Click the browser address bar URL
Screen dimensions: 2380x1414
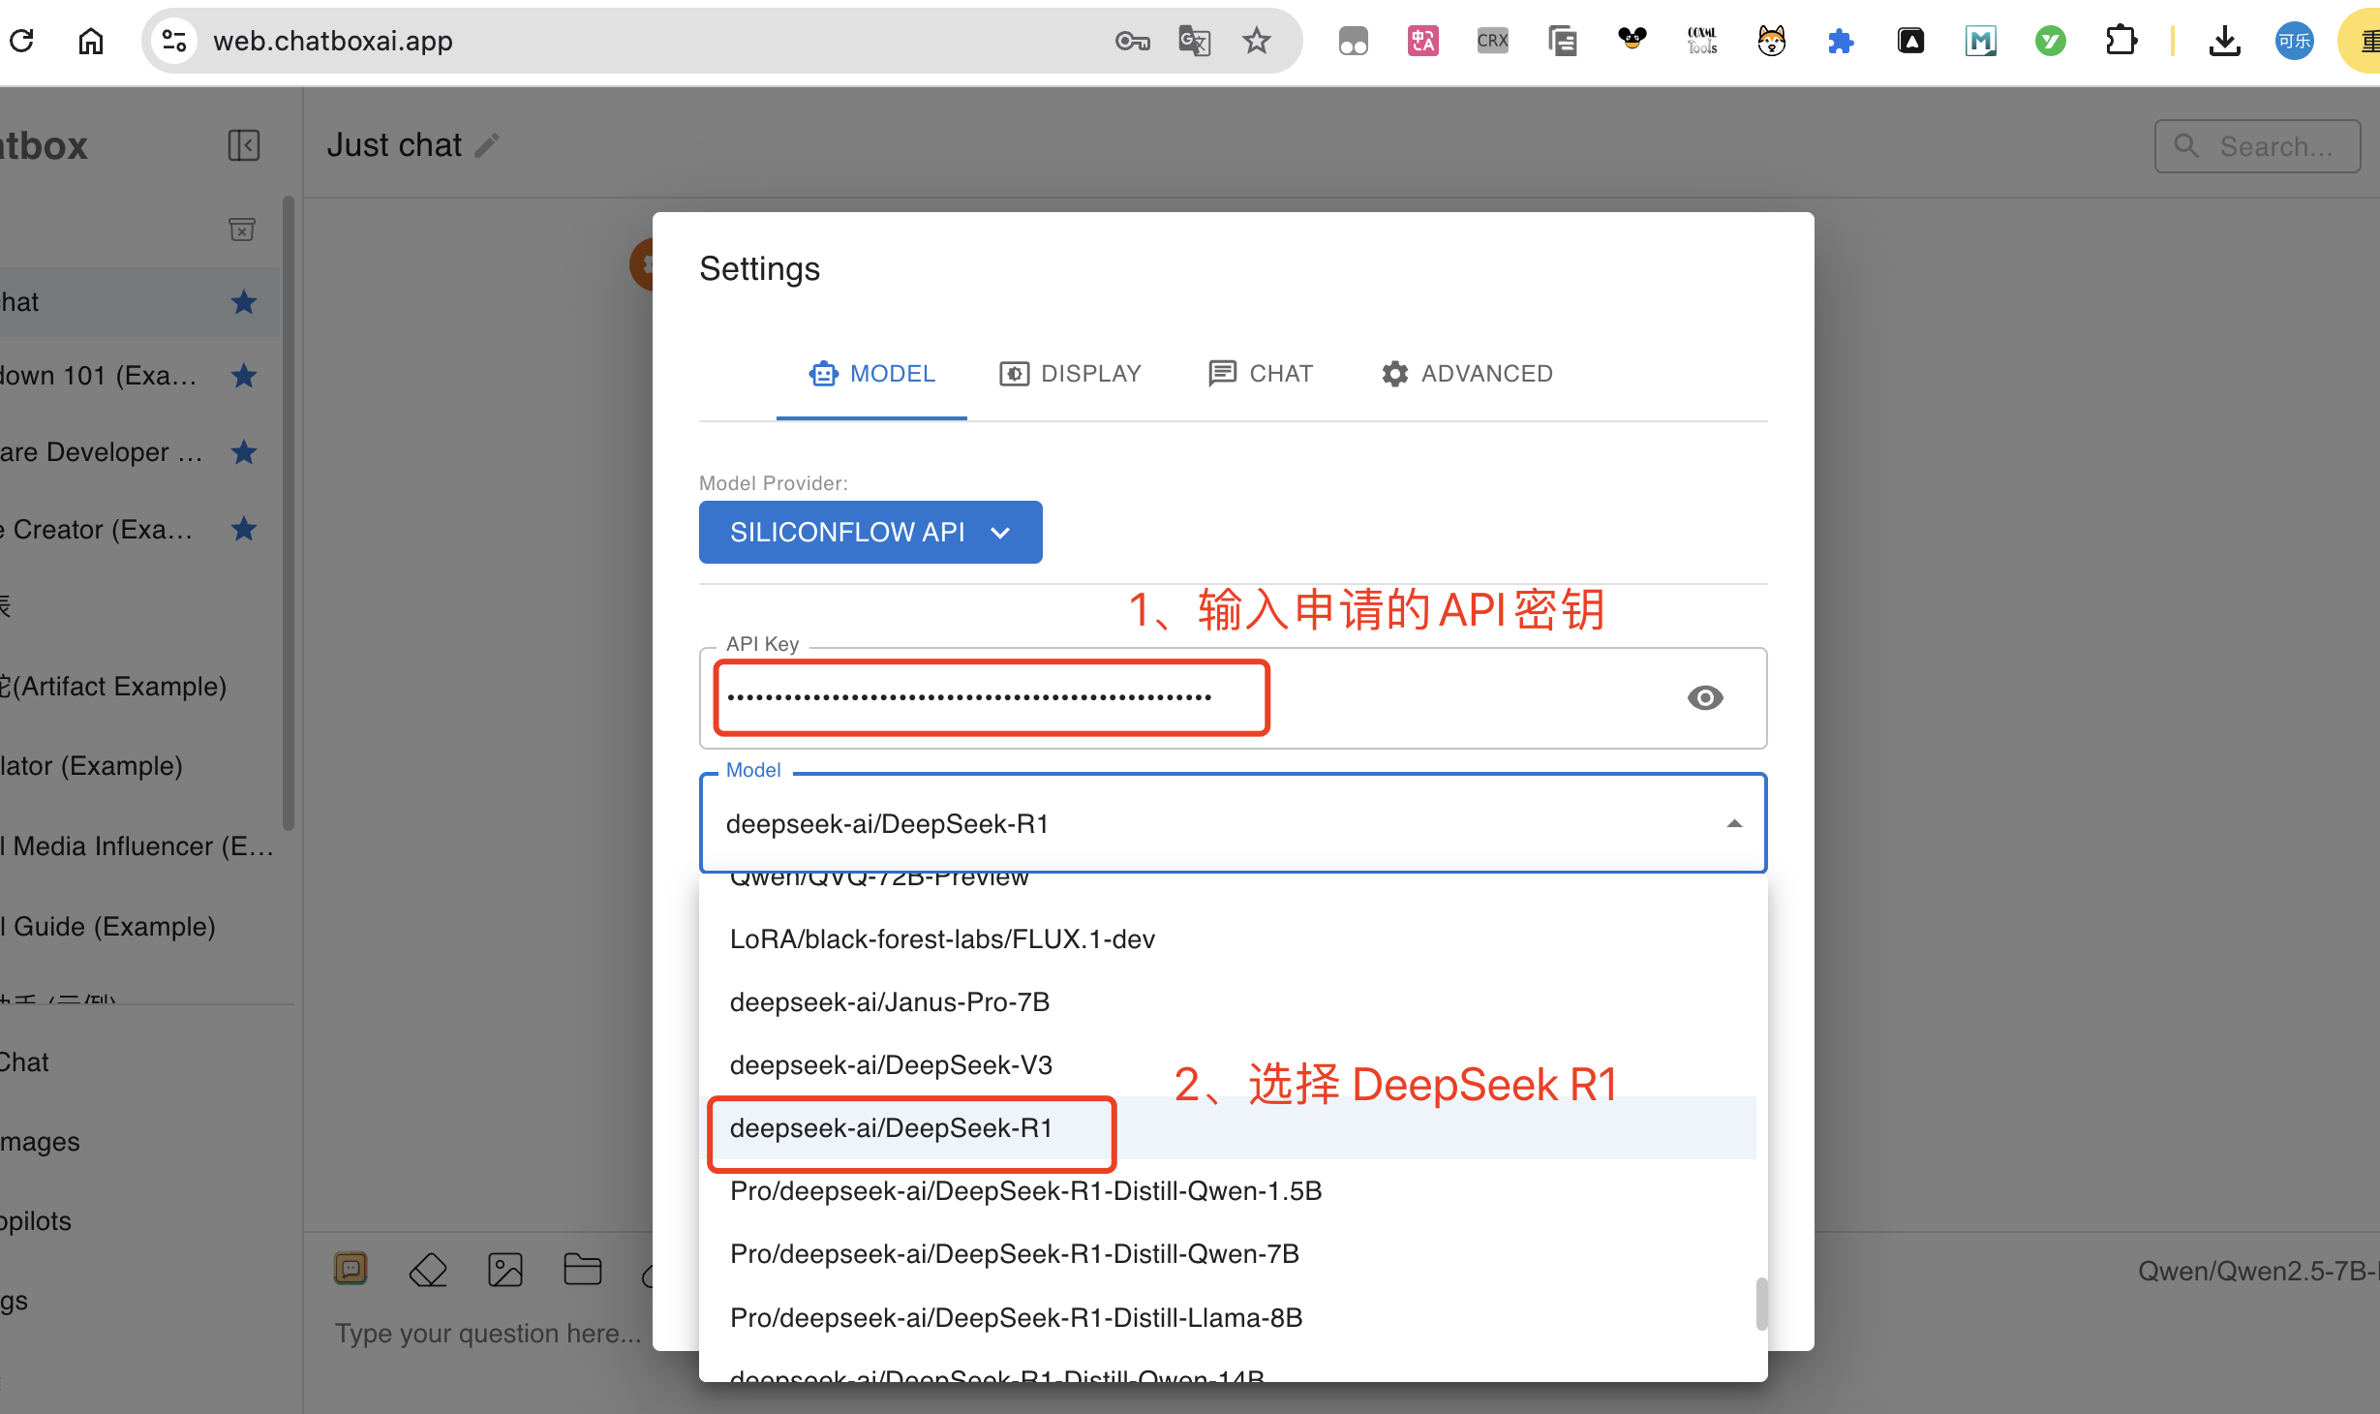coord(332,41)
